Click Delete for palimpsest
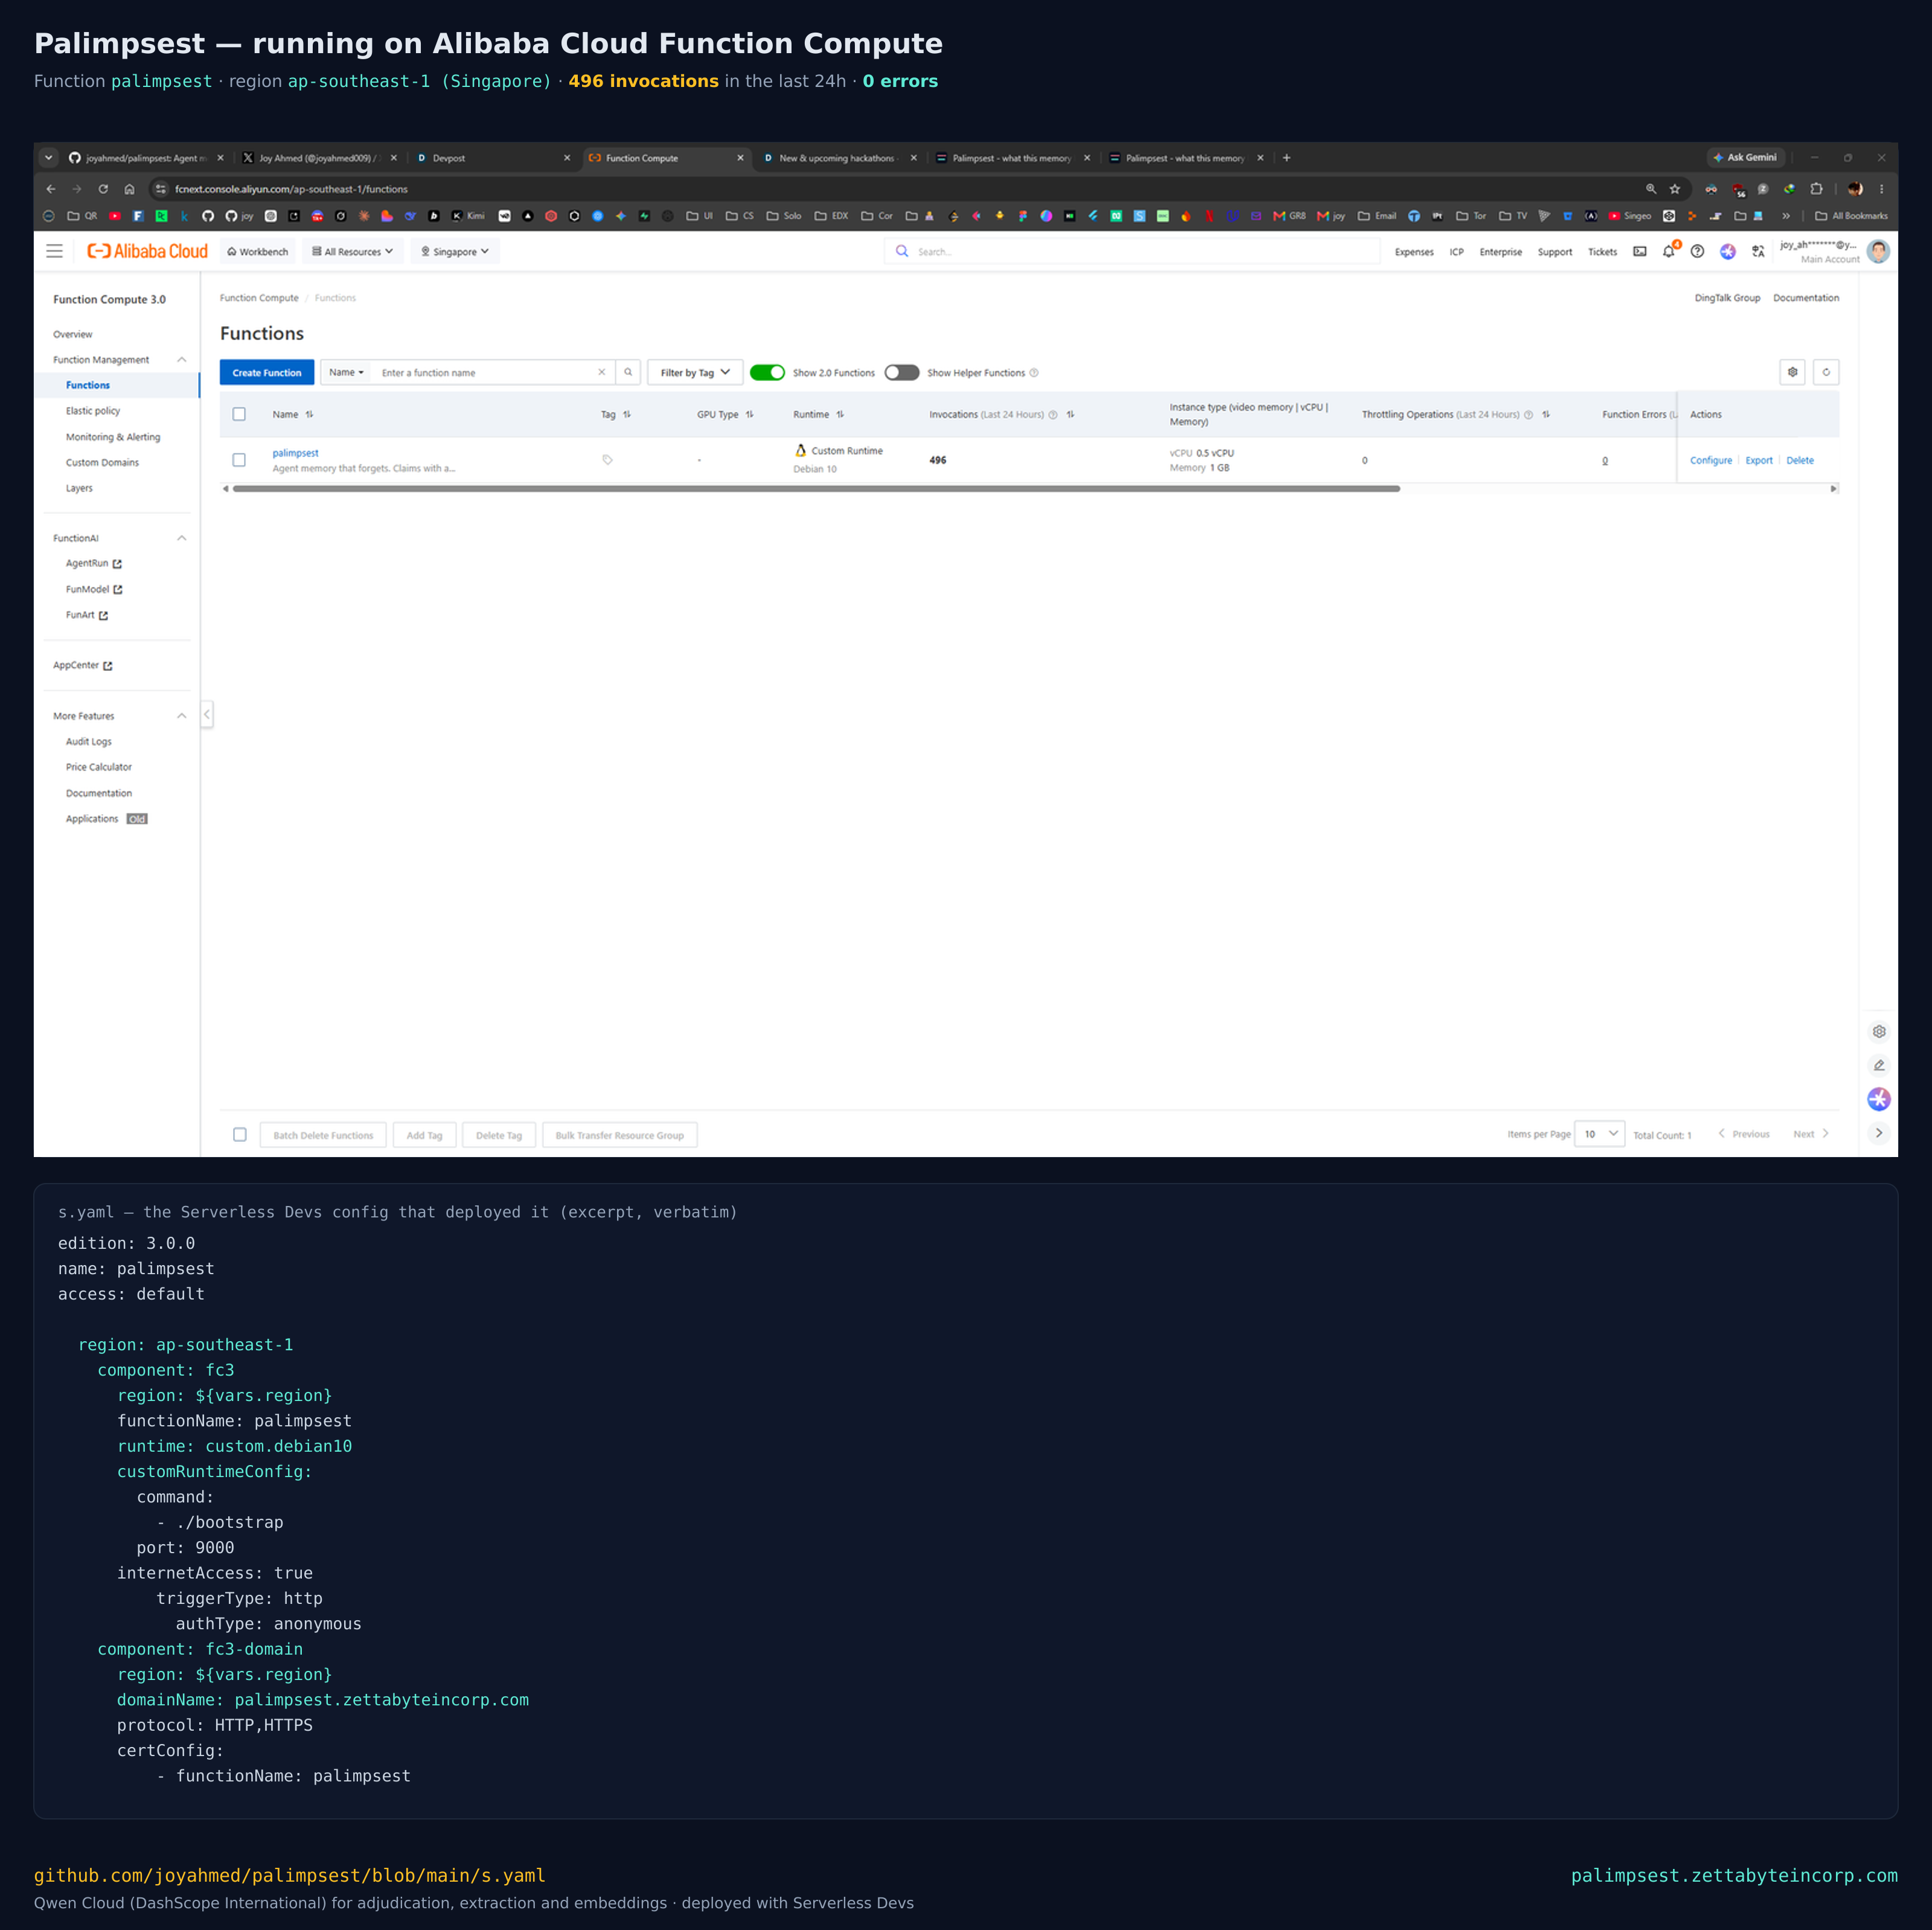 [x=1800, y=460]
